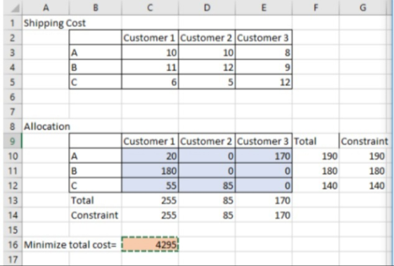
Task: Select row 13 header
Action: 13,201
